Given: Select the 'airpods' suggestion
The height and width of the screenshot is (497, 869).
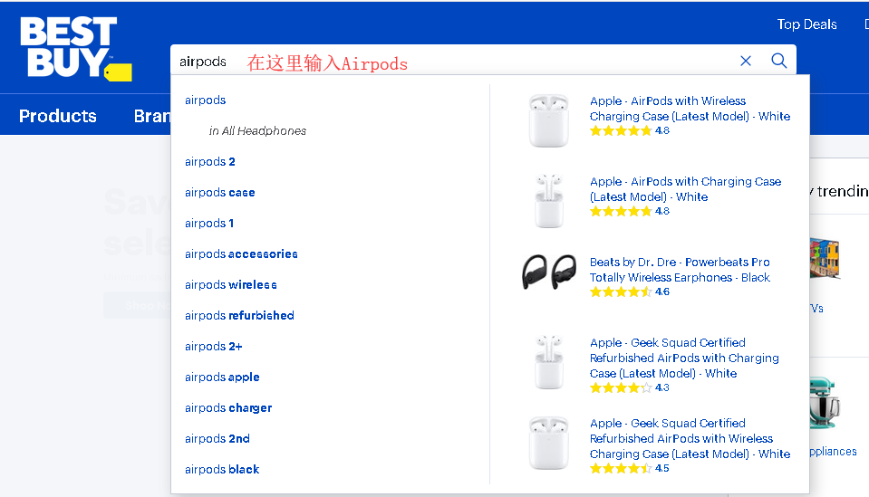Looking at the screenshot, I should (x=205, y=100).
